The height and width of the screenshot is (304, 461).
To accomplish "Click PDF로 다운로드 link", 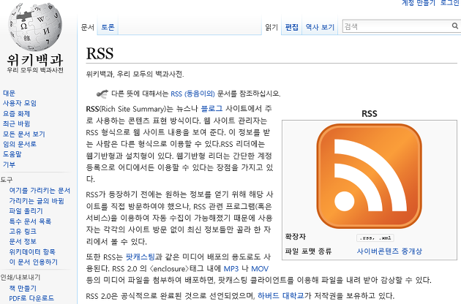I will (31, 298).
